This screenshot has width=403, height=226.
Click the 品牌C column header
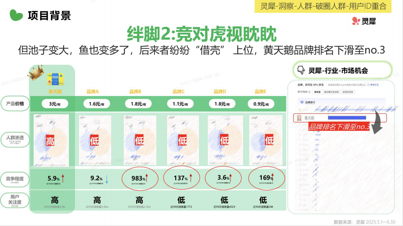pyautogui.click(x=178, y=92)
